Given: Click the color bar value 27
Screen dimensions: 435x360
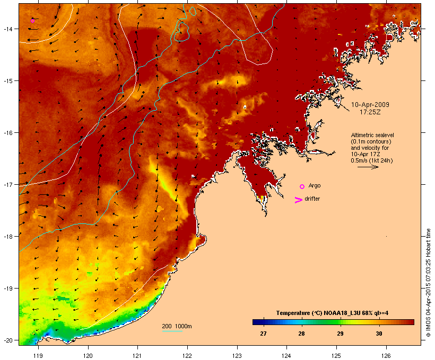Looking at the screenshot, I should pos(263,334).
